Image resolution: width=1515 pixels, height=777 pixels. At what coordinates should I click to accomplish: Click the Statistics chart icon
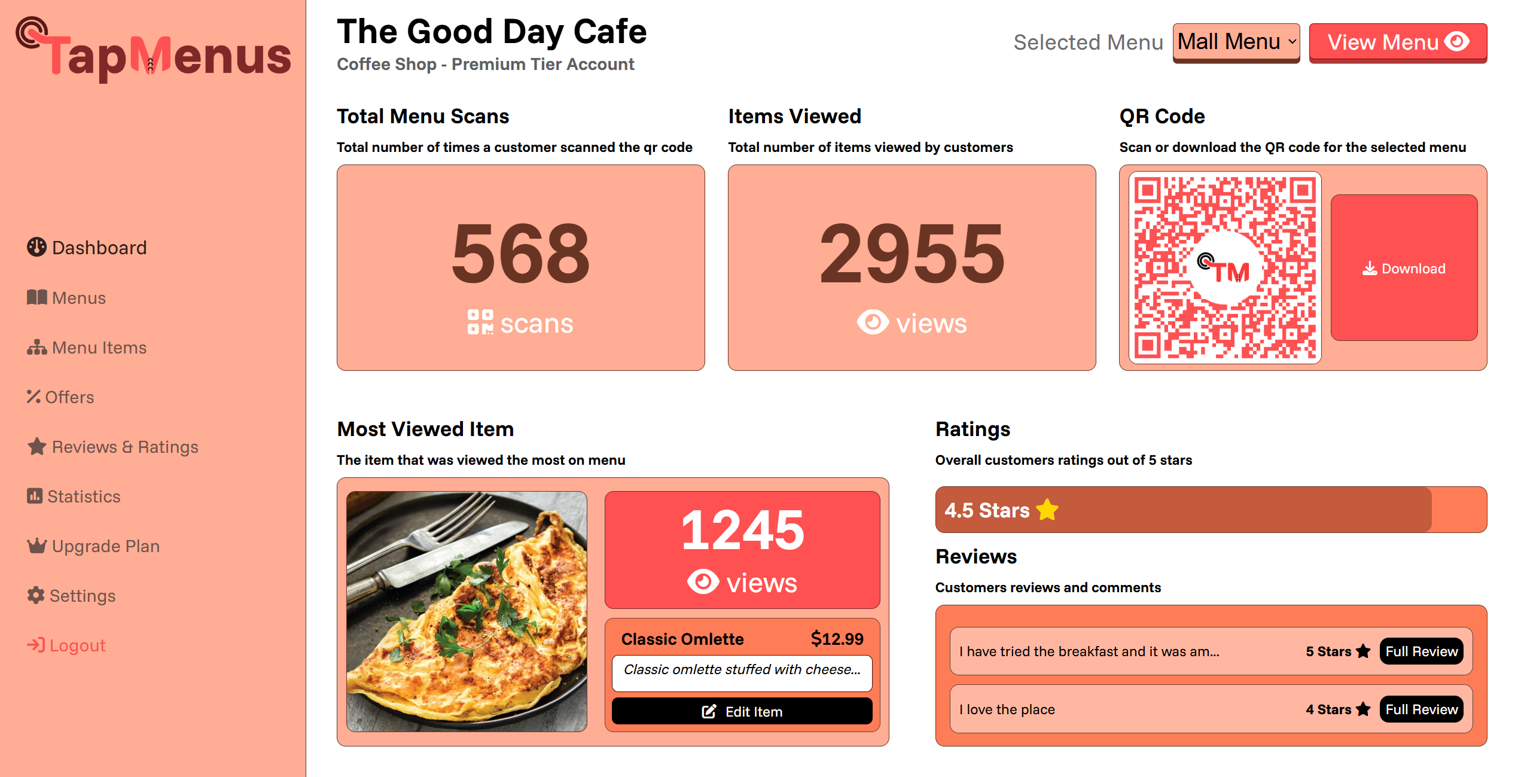[35, 496]
